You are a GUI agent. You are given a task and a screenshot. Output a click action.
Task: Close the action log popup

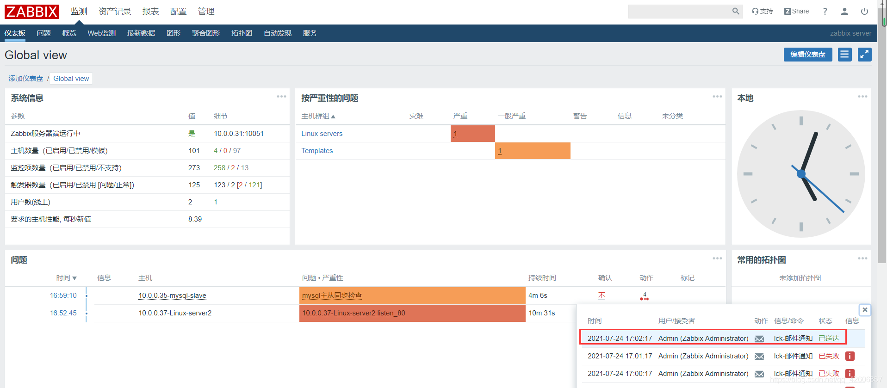pyautogui.click(x=865, y=310)
